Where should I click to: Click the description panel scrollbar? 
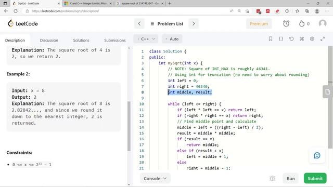[129, 126]
